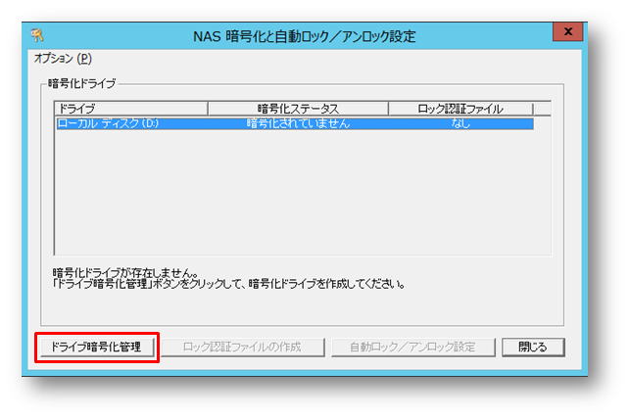Click the なし cell under ロック認証ファイル
Viewport: 629px width, 418px height.
pyautogui.click(x=460, y=123)
